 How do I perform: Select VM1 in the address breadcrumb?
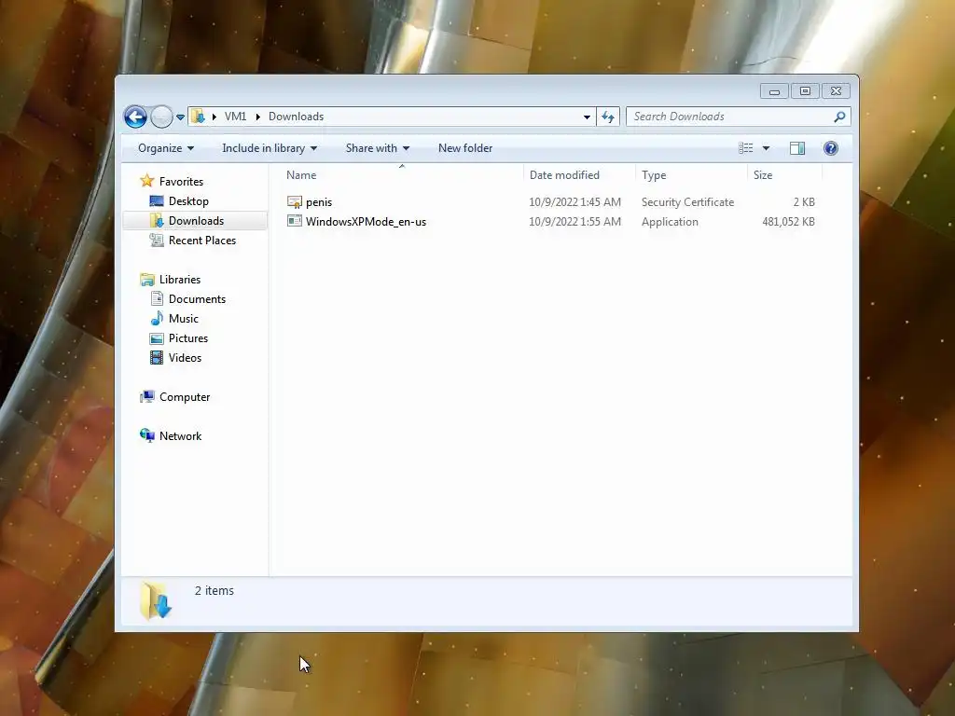point(235,117)
